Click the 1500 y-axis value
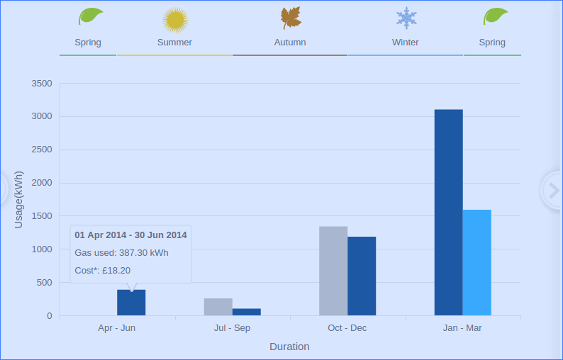This screenshot has height=360, width=563. click(x=42, y=216)
